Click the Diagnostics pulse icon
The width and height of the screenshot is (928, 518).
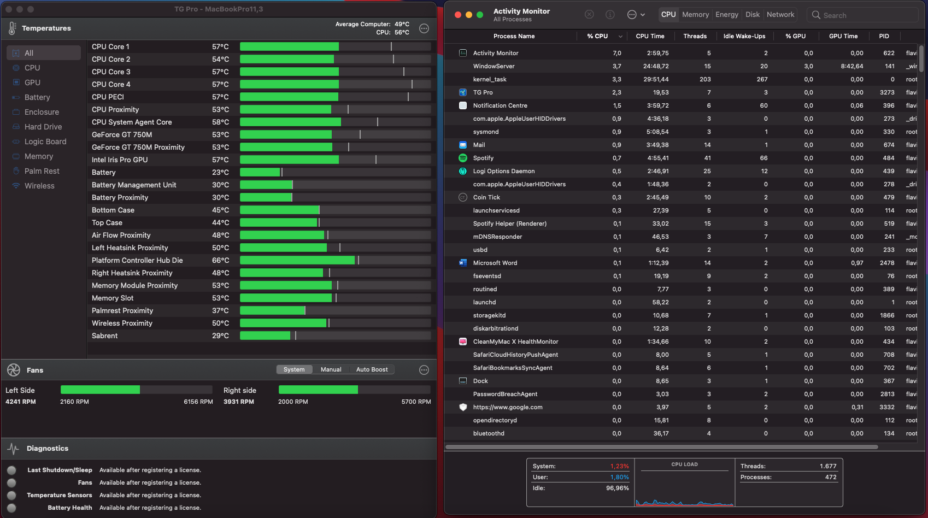point(14,449)
